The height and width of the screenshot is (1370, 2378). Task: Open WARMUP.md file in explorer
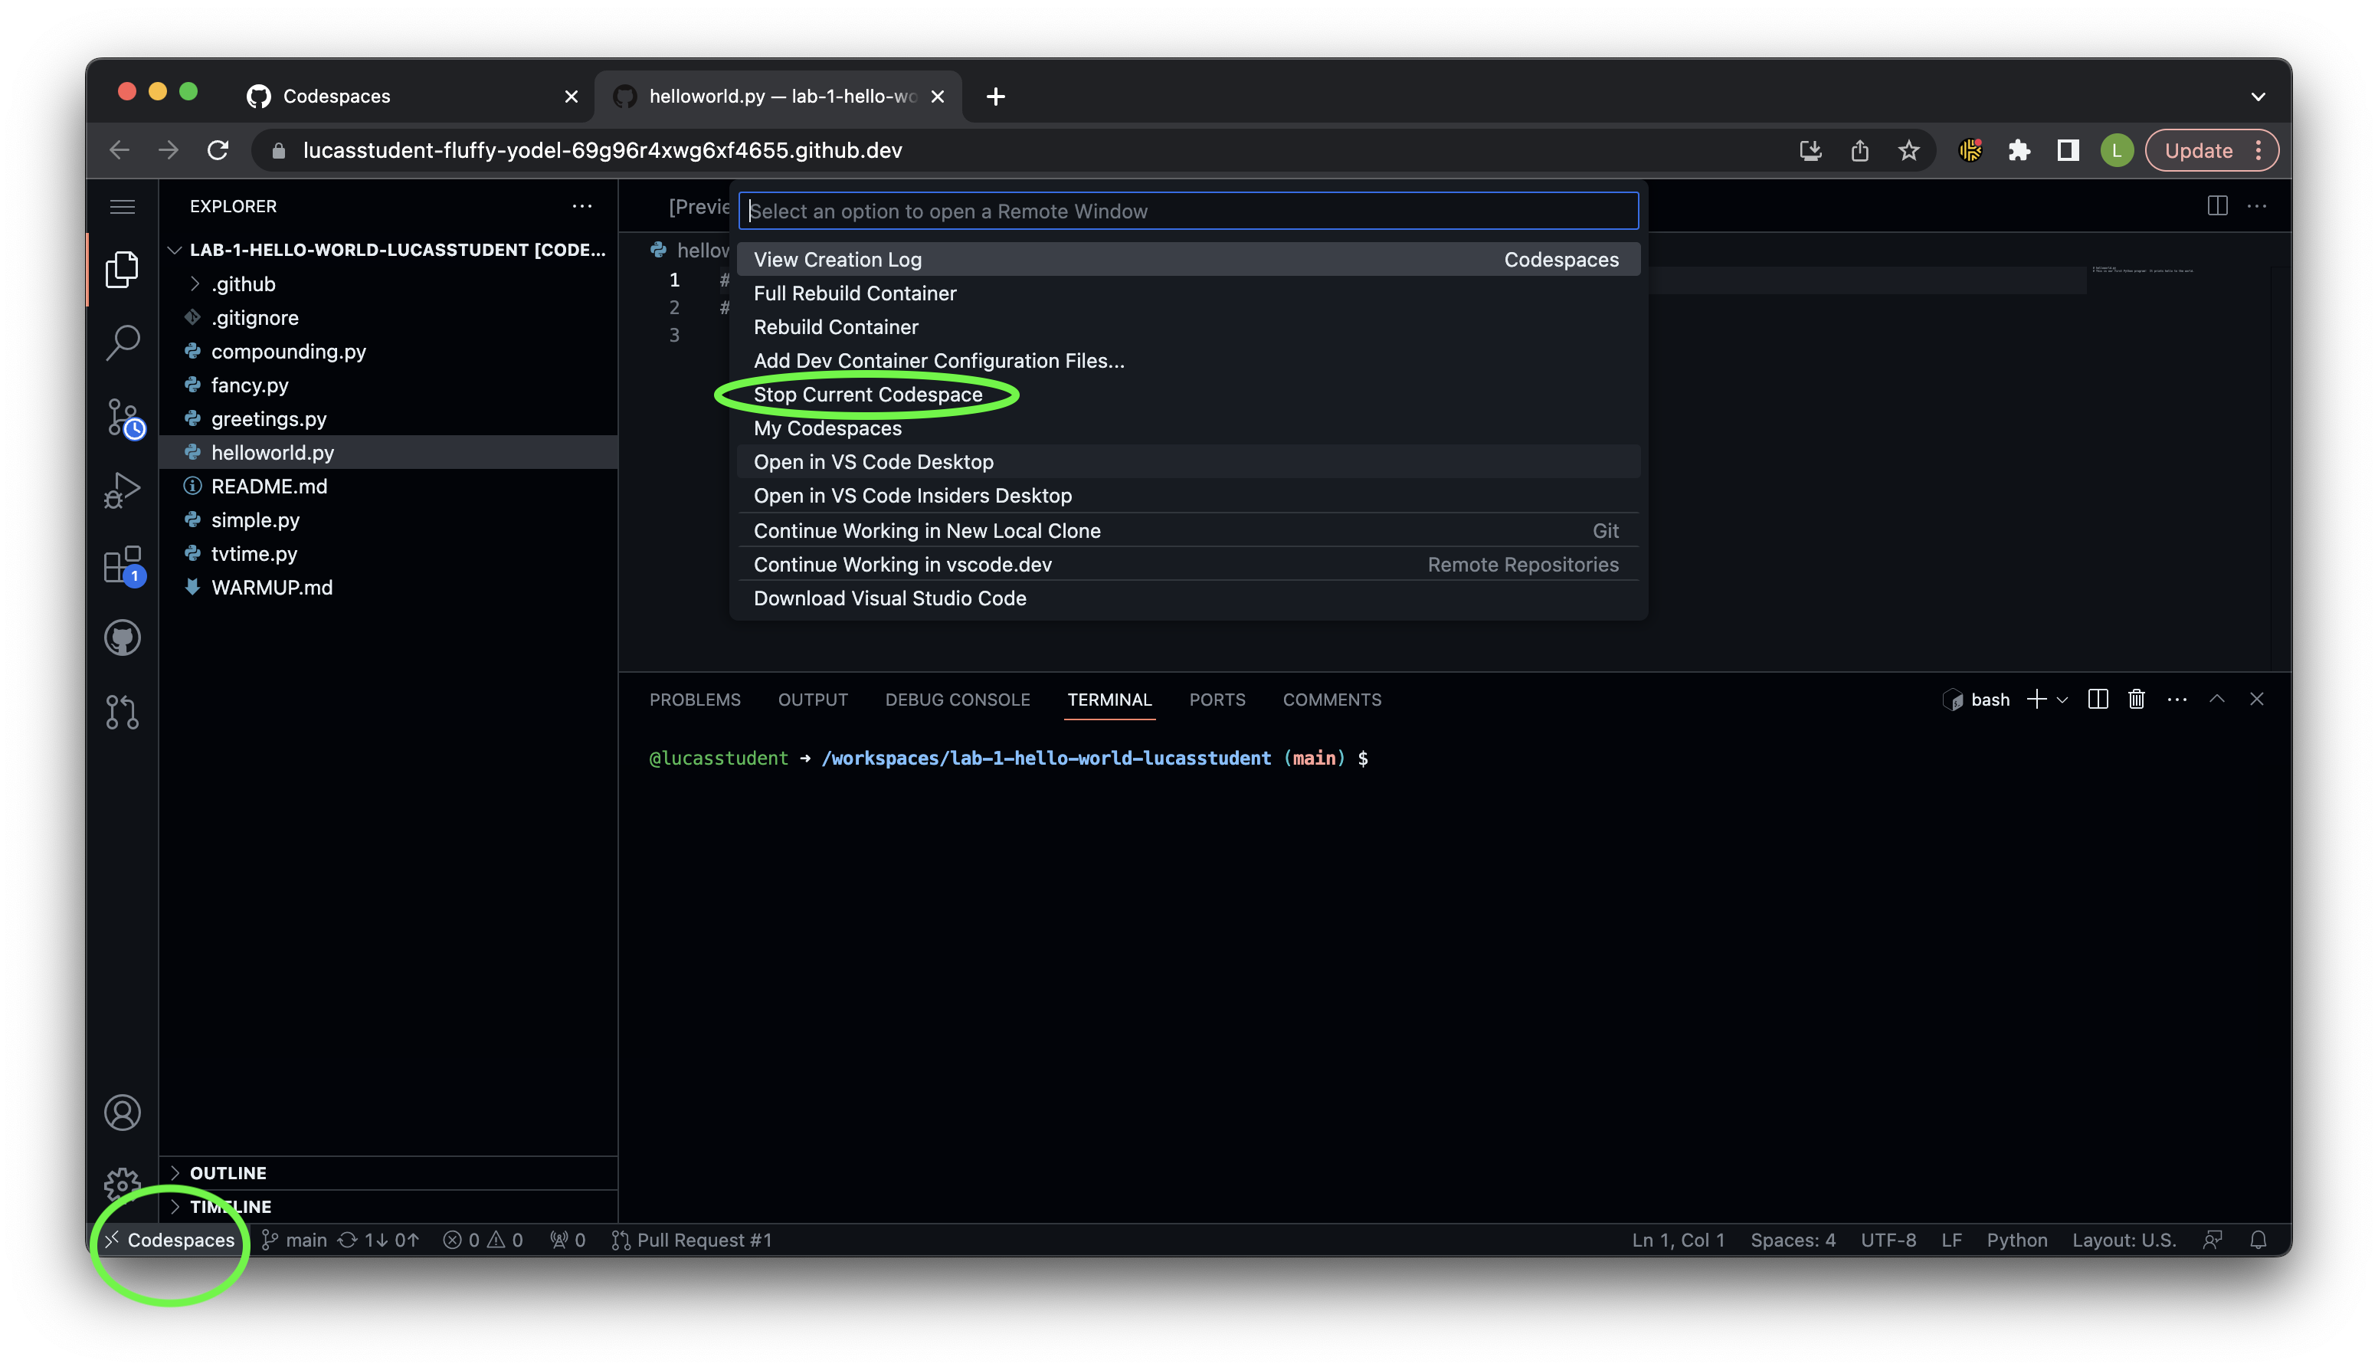coord(389,588)
